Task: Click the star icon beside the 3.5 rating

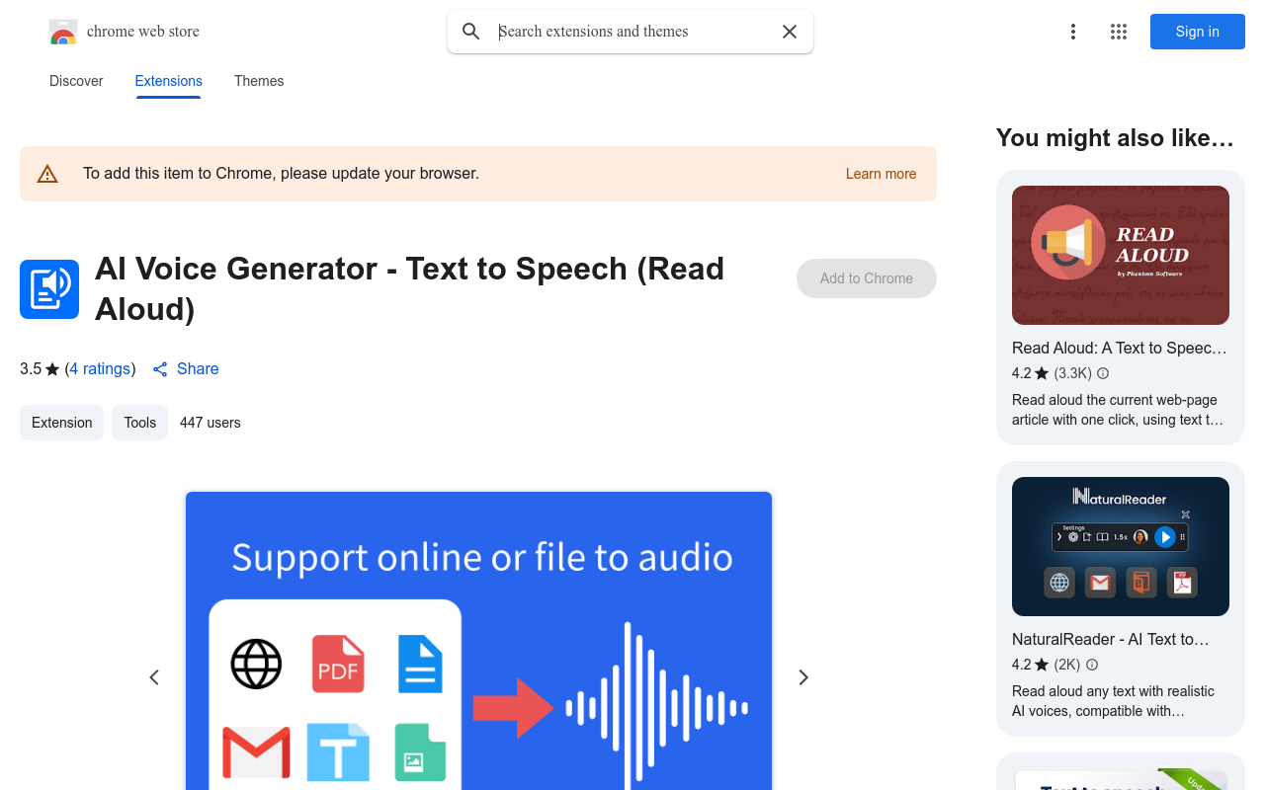Action: [52, 369]
